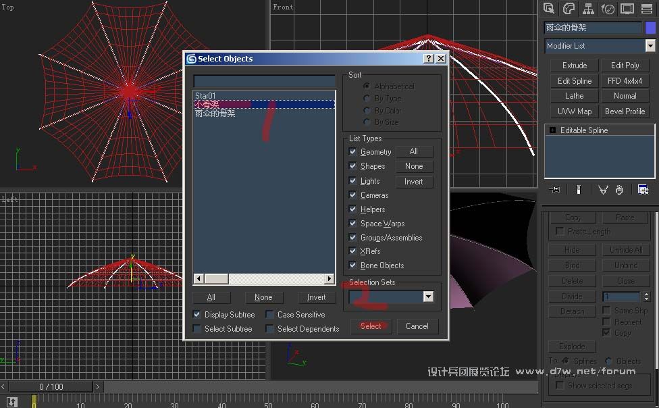Enable Select Dependents option
This screenshot has height=408, width=659.
(269, 328)
